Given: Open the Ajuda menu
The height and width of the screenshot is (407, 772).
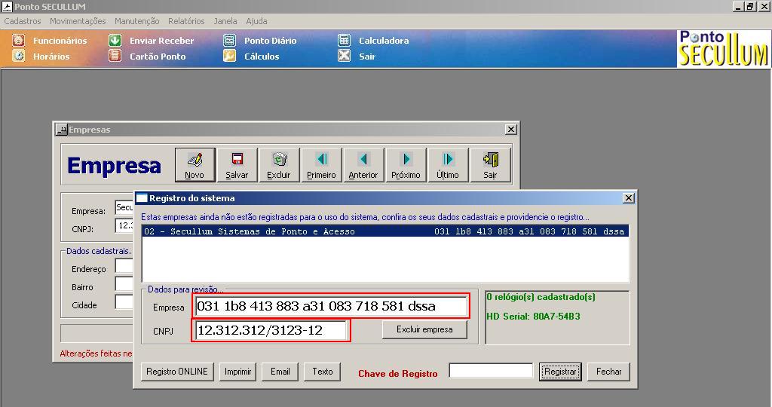Looking at the screenshot, I should (x=256, y=21).
